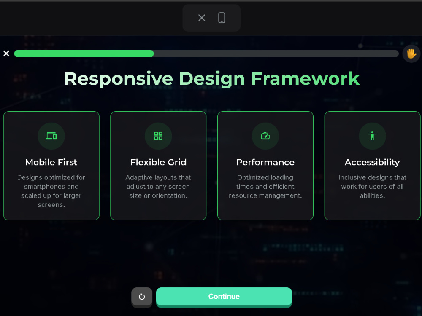
Task: Click the raised hand icon
Action: (411, 54)
